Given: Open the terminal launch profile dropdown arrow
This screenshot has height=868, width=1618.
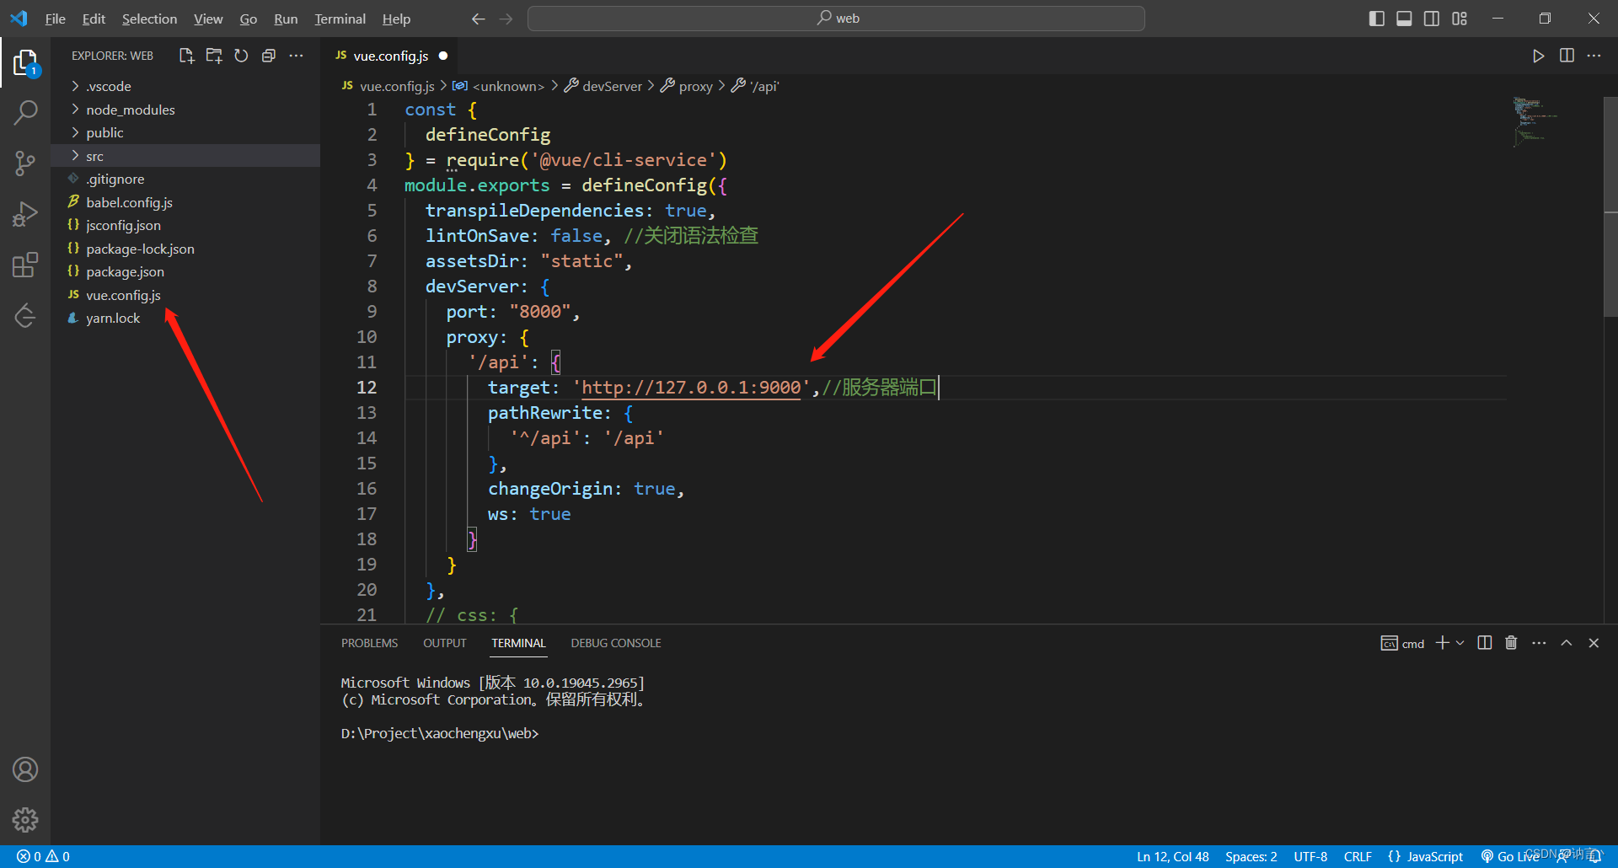Looking at the screenshot, I should (1460, 643).
